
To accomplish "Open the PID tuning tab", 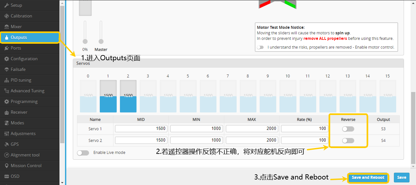I will point(30,80).
